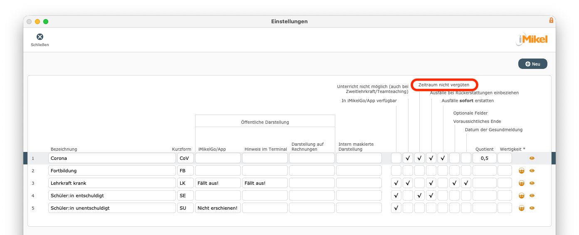This screenshot has height=235, width=579.
Task: Click the eye icon for Fortbildung
Action: click(532, 171)
